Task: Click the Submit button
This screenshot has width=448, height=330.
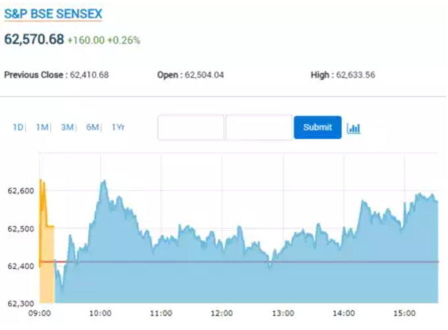Action: click(x=318, y=127)
